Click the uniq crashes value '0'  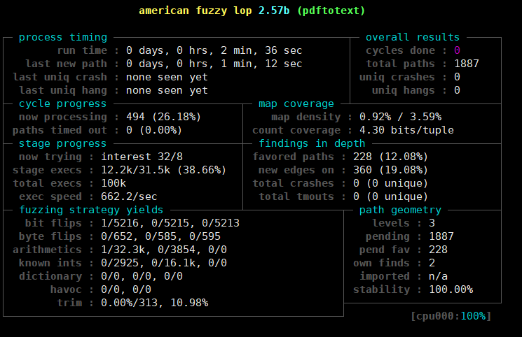457,77
